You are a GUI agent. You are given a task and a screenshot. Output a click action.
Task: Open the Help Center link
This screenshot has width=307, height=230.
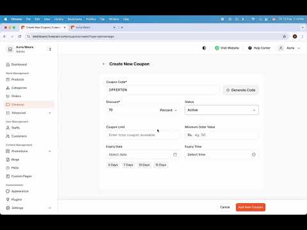pos(259,48)
